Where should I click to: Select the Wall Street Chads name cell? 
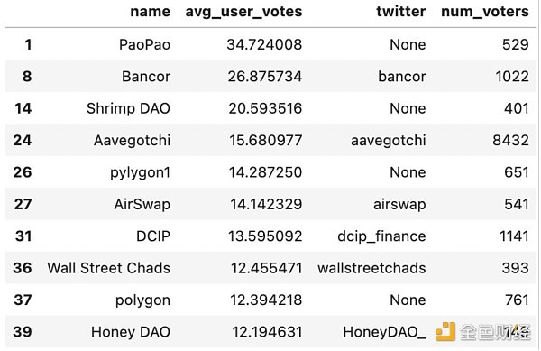(109, 268)
